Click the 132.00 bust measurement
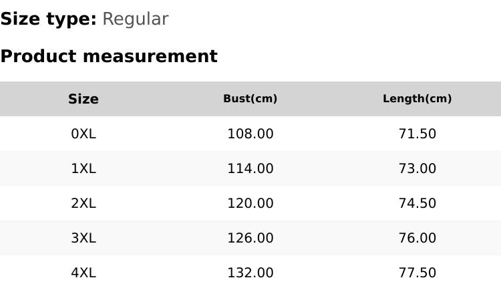501x290 pixels. 251,273
